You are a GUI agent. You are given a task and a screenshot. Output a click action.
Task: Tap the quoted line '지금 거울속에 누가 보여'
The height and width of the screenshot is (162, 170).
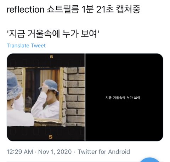[x=53, y=34]
